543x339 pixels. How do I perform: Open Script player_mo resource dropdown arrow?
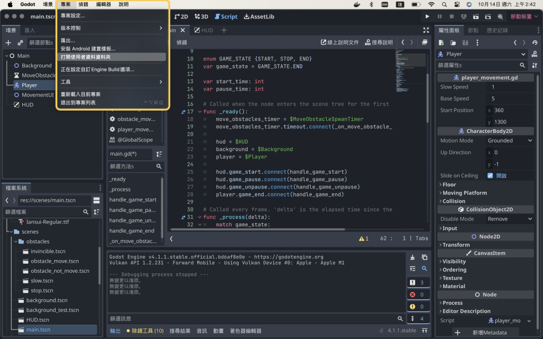pyautogui.click(x=529, y=320)
